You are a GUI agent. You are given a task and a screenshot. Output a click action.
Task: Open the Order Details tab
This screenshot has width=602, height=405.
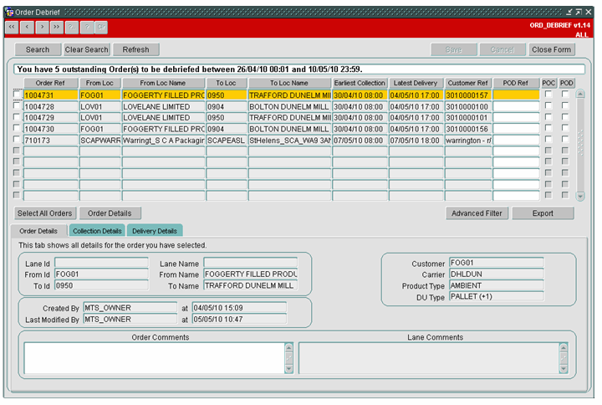[x=38, y=231]
